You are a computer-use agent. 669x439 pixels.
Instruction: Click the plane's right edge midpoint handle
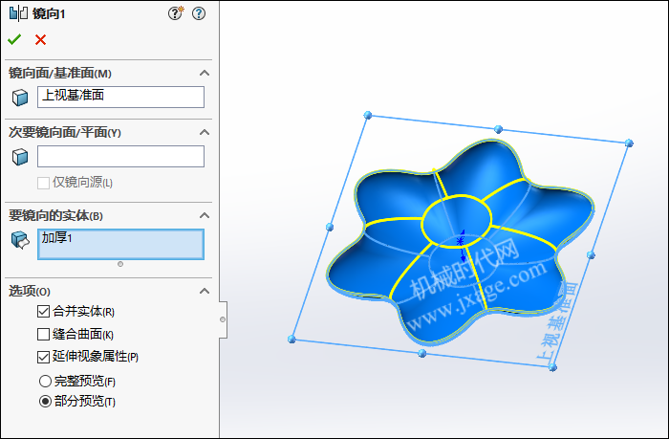(591, 255)
